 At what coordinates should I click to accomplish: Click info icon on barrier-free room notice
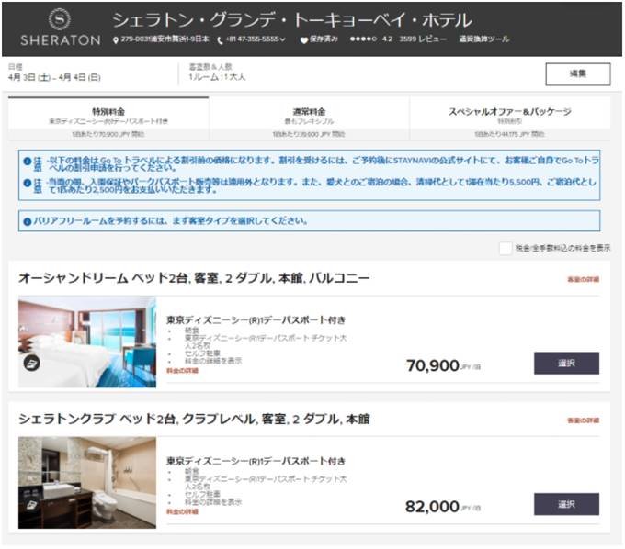click(27, 221)
